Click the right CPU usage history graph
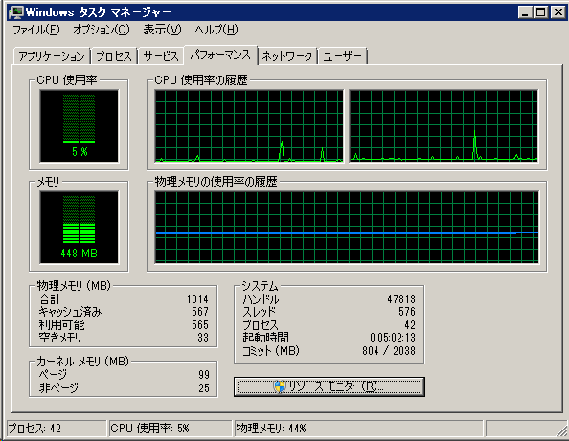 (444, 125)
